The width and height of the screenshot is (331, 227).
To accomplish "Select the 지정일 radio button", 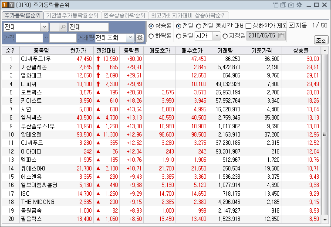I will click(x=225, y=36).
